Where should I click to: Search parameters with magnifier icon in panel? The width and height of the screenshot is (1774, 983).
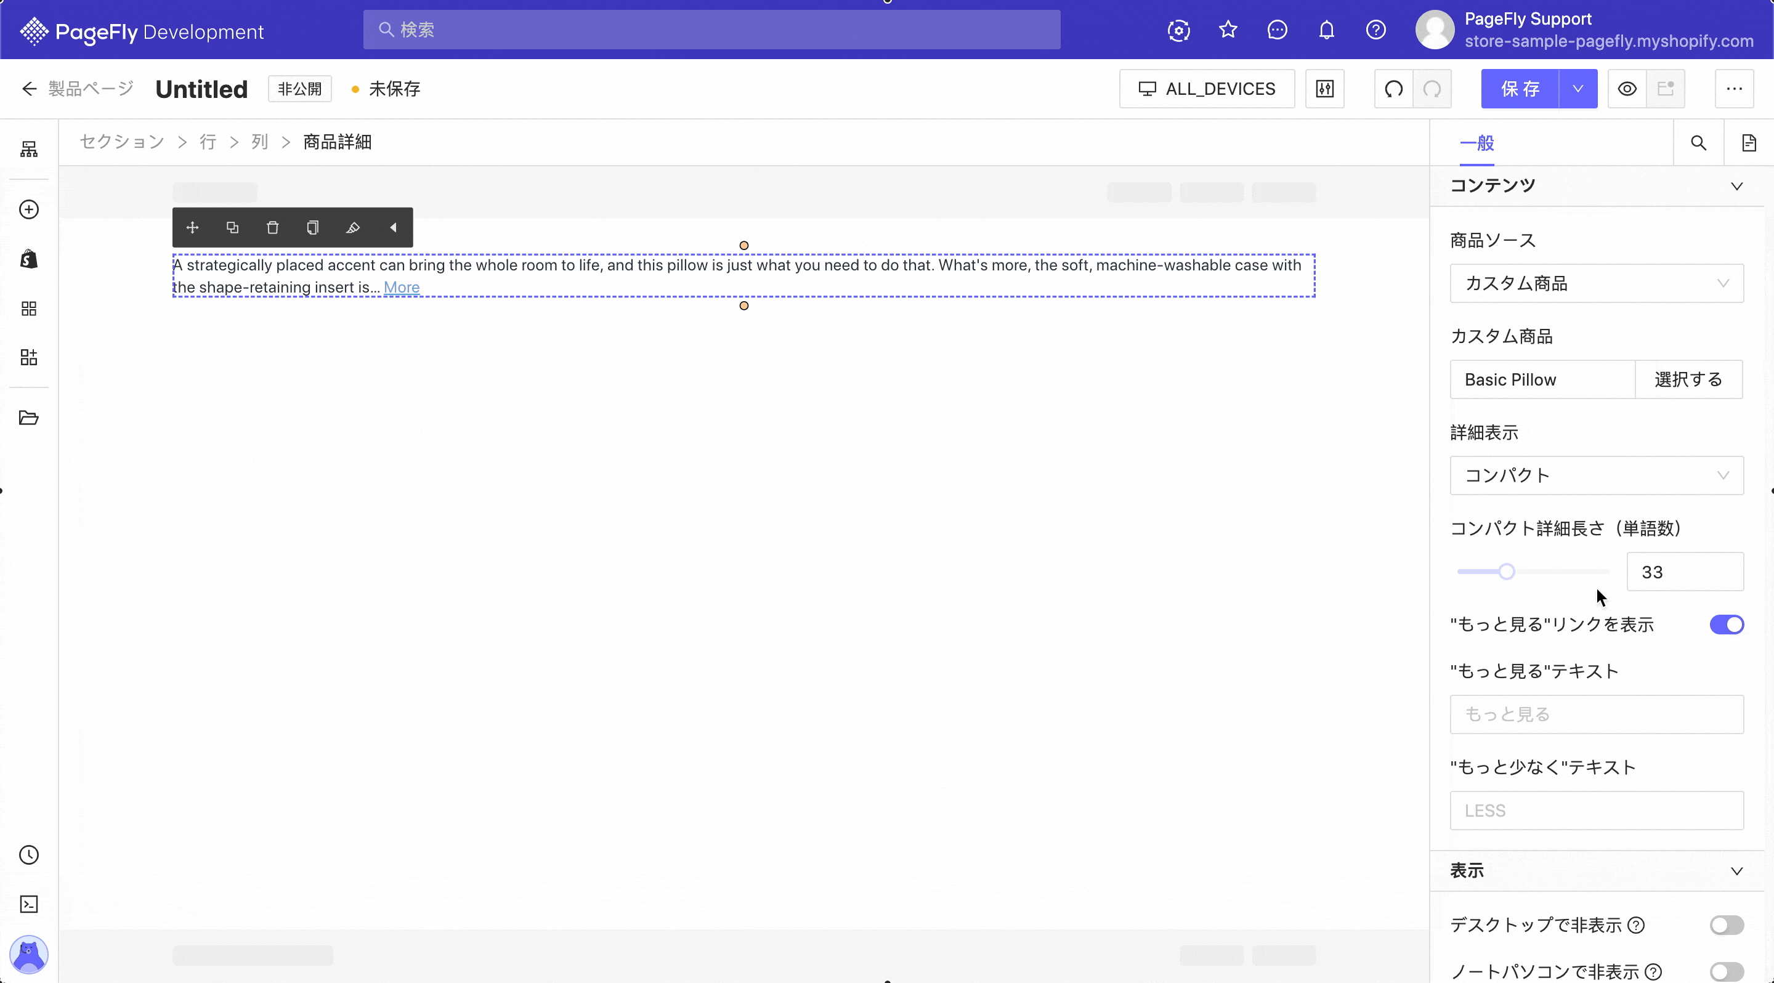point(1699,142)
